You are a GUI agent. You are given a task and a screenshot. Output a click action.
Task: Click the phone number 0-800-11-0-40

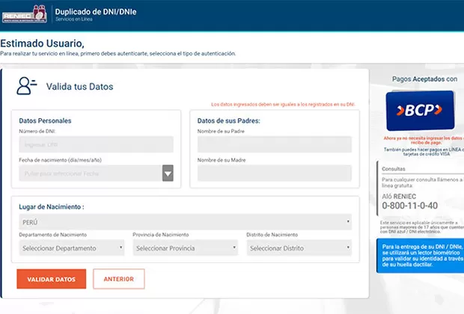(x=410, y=206)
